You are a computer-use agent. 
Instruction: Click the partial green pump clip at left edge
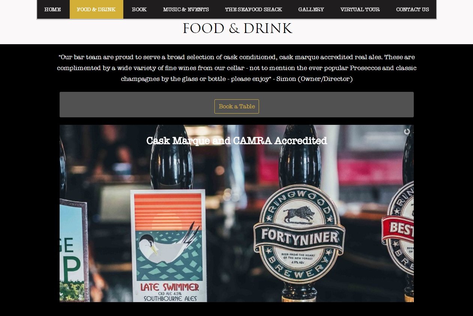[x=73, y=251]
